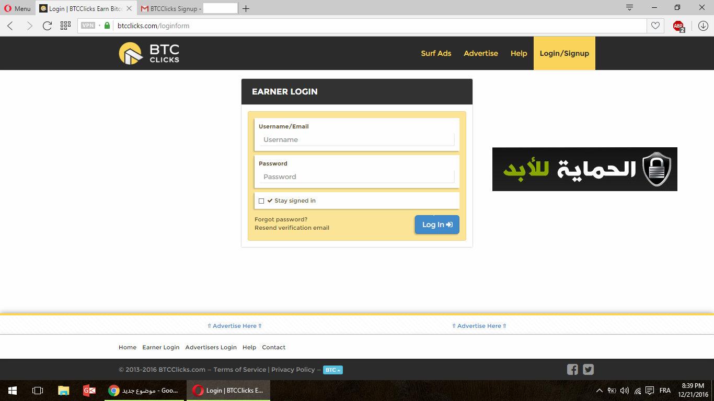Show hidden system tray icons

[599, 391]
